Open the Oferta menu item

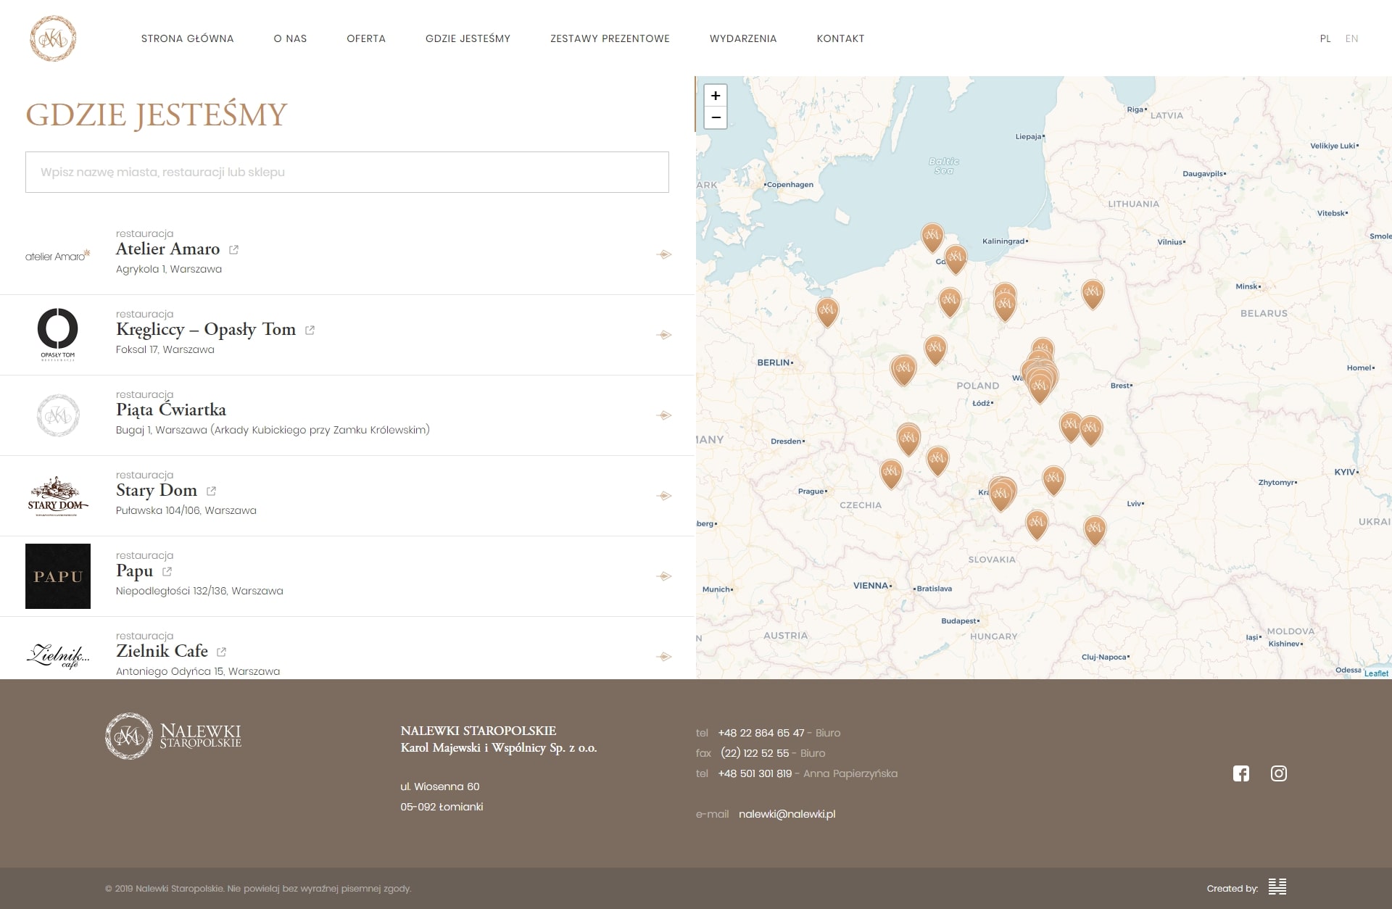[x=365, y=38]
